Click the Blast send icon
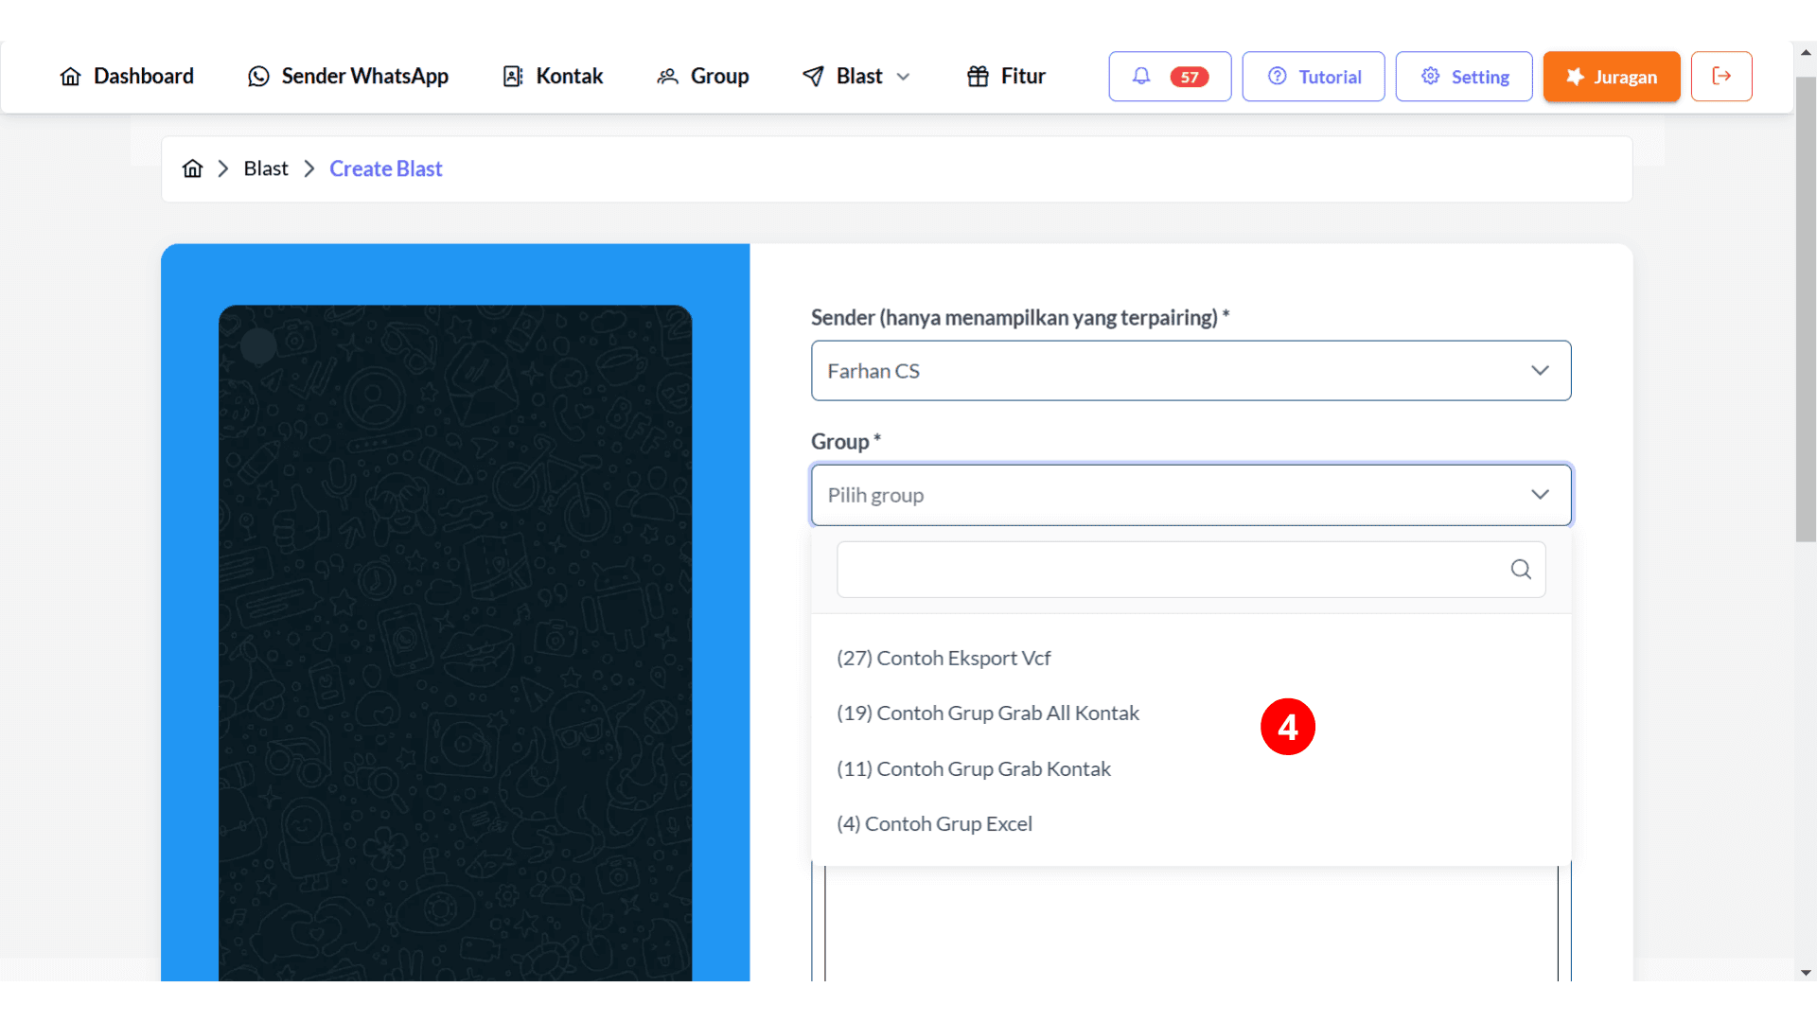Image resolution: width=1817 pixels, height=1022 pixels. pyautogui.click(x=812, y=76)
